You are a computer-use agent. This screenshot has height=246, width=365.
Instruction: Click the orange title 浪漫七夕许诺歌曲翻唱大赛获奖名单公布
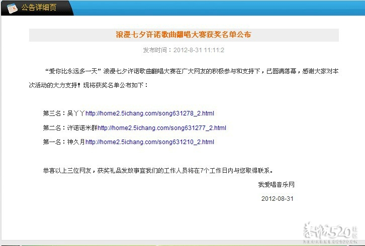tap(184, 35)
